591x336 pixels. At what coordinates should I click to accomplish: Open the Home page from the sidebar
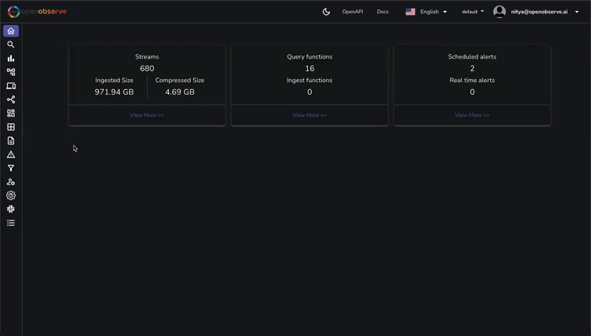point(11,31)
